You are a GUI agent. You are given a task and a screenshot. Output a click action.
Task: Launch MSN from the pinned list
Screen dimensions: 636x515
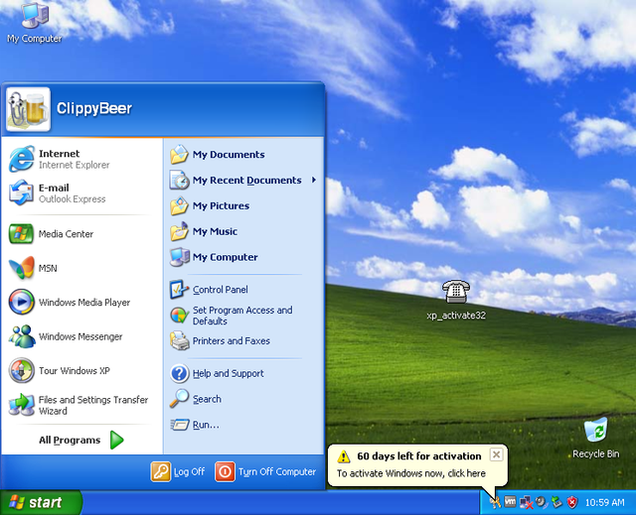pos(81,268)
